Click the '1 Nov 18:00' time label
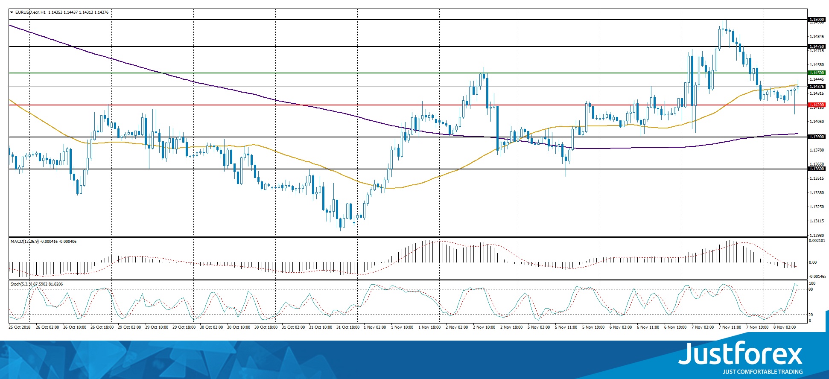The width and height of the screenshot is (829, 379). 429,327
